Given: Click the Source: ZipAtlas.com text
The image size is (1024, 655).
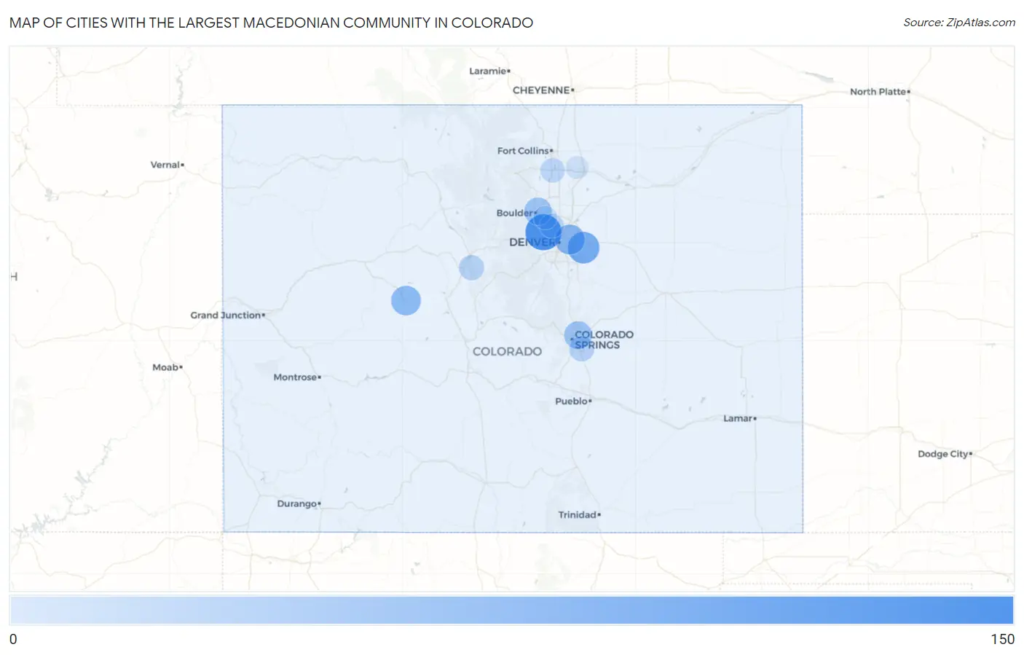Looking at the screenshot, I should pyautogui.click(x=959, y=23).
